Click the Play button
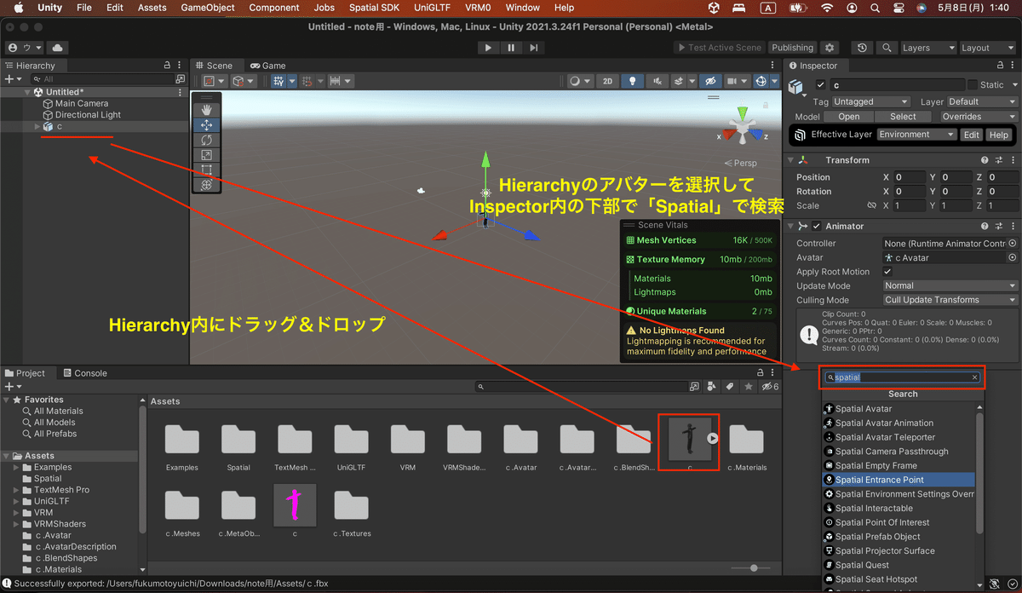 coord(488,48)
